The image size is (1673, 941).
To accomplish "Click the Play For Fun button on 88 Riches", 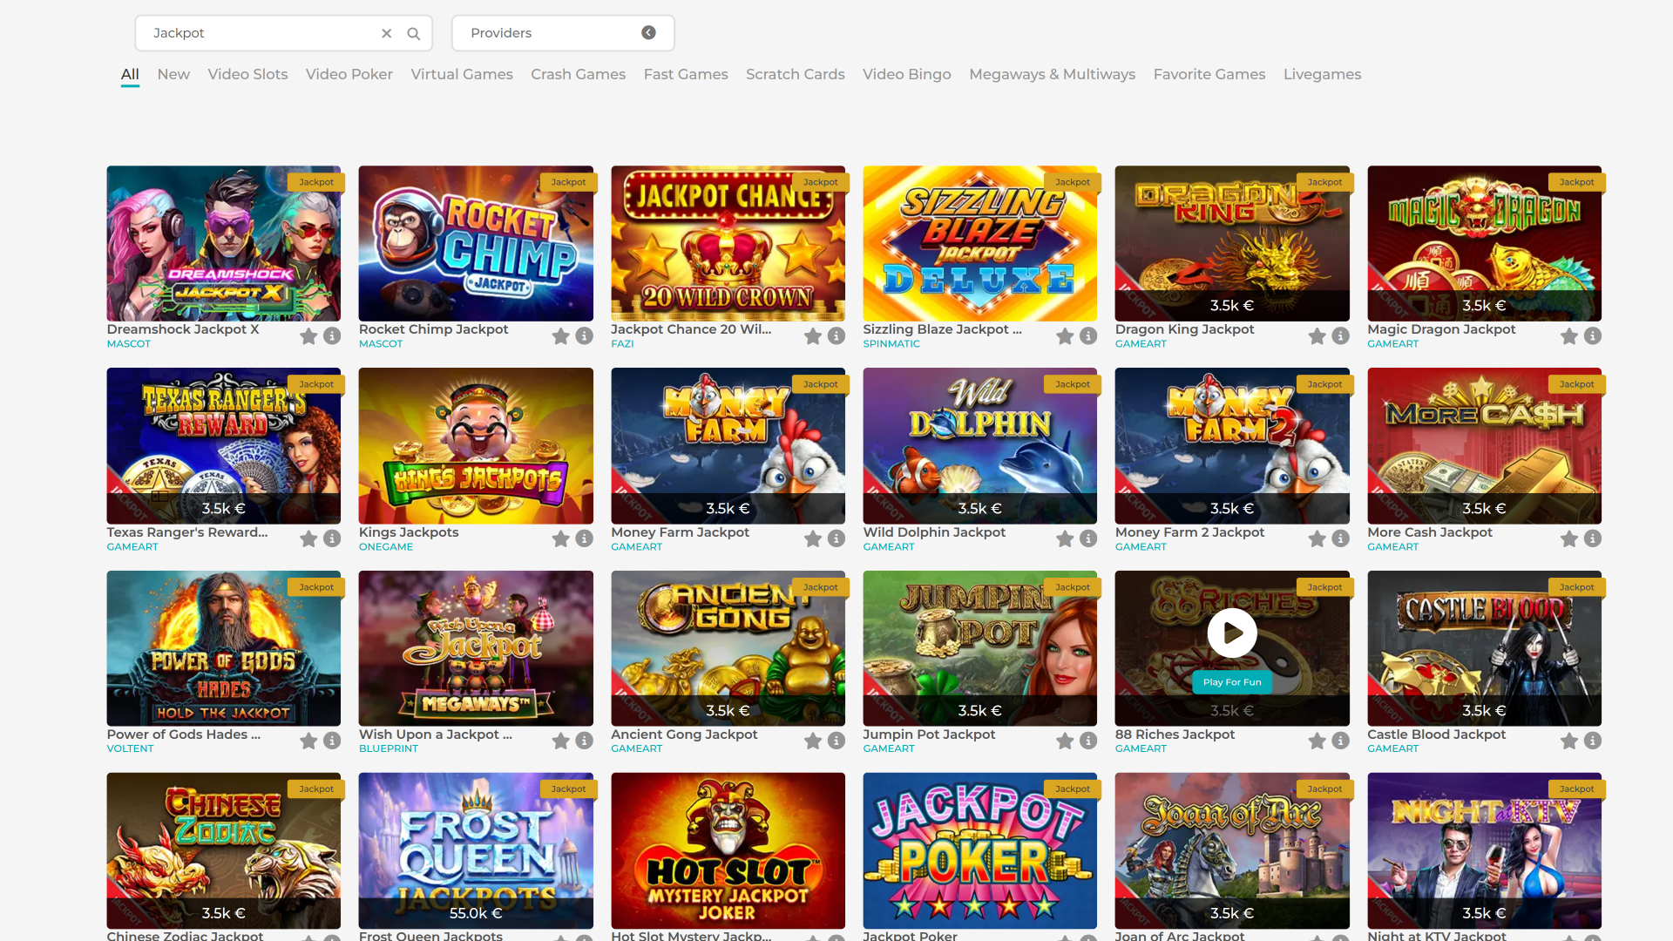I will pyautogui.click(x=1231, y=682).
